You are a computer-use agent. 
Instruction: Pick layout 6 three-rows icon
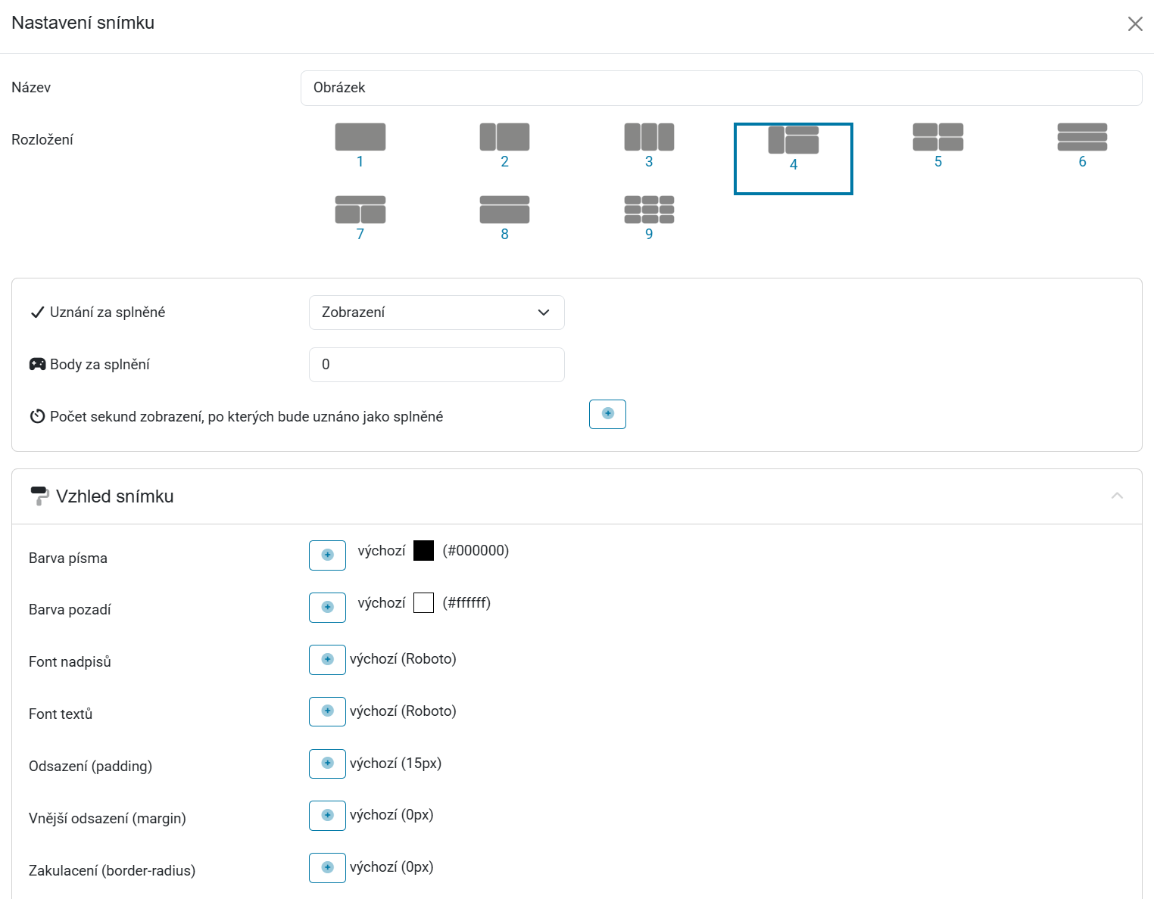[x=1082, y=137]
